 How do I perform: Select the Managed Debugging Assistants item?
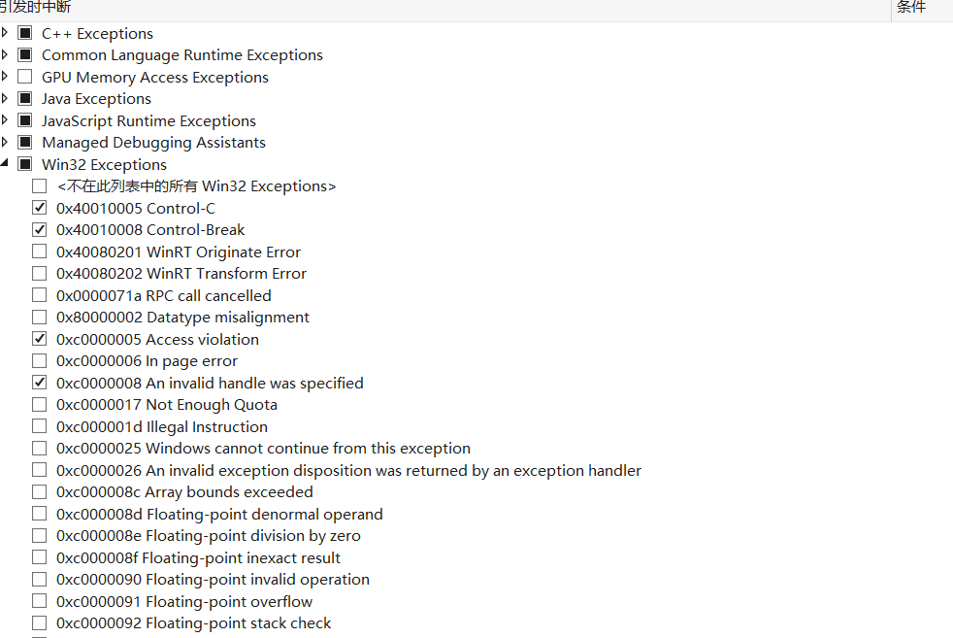(x=153, y=143)
